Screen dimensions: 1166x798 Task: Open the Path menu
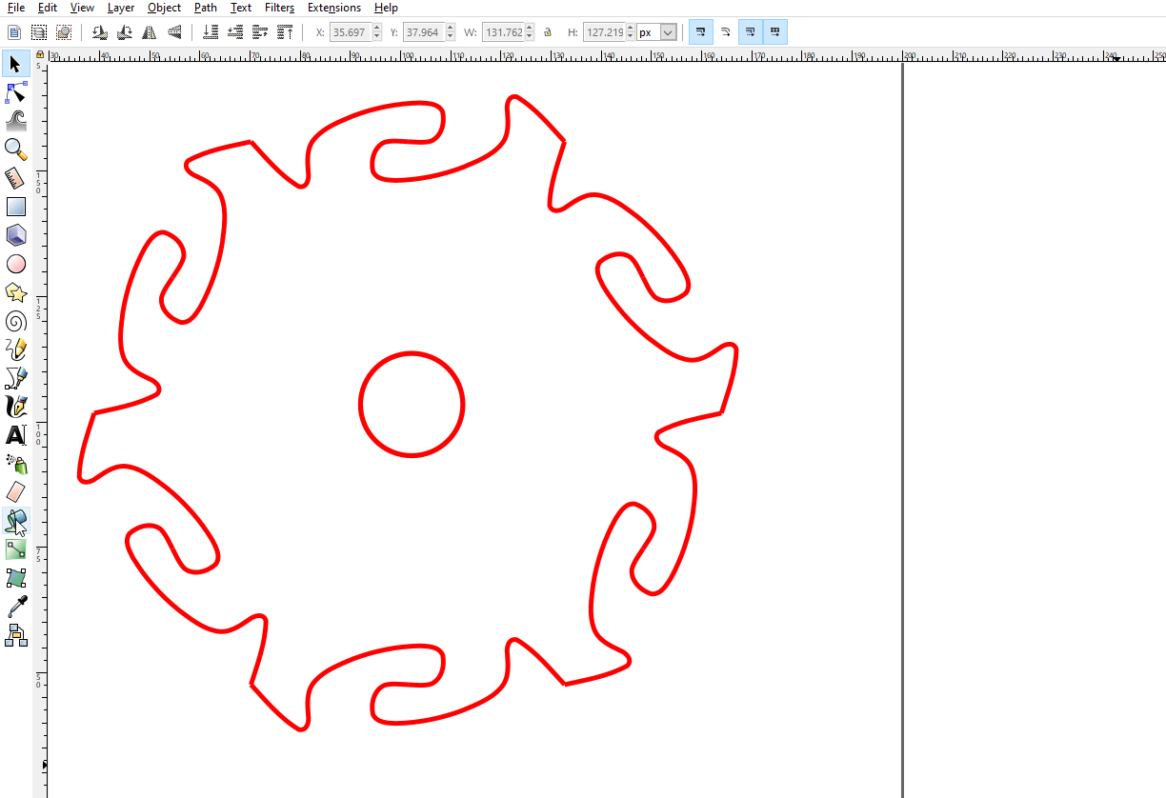pos(205,8)
